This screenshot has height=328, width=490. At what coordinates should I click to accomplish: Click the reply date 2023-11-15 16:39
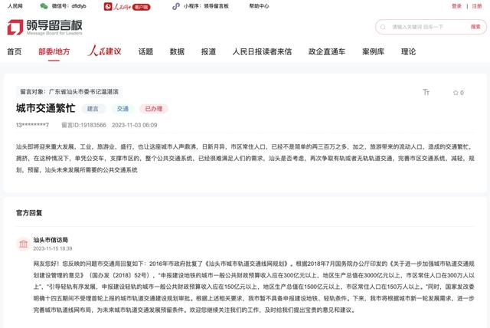pos(53,248)
